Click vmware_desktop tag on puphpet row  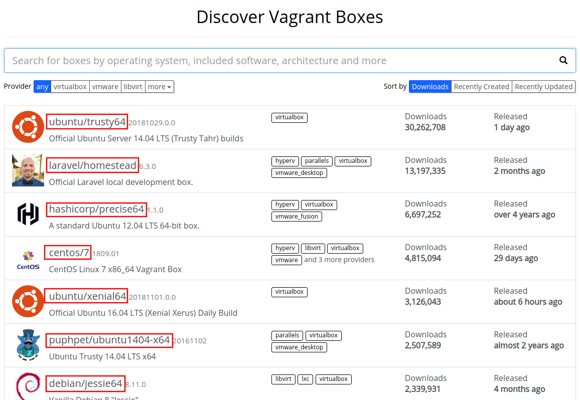299,347
